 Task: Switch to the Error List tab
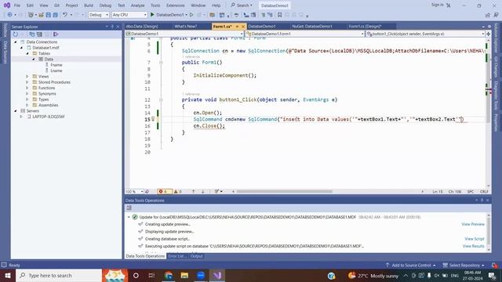pyautogui.click(x=176, y=256)
